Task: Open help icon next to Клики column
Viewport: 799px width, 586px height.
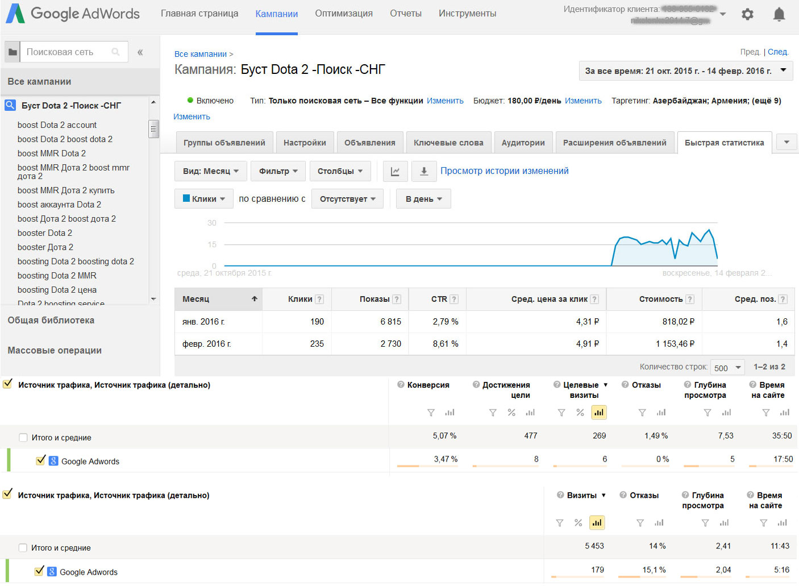Action: [320, 299]
